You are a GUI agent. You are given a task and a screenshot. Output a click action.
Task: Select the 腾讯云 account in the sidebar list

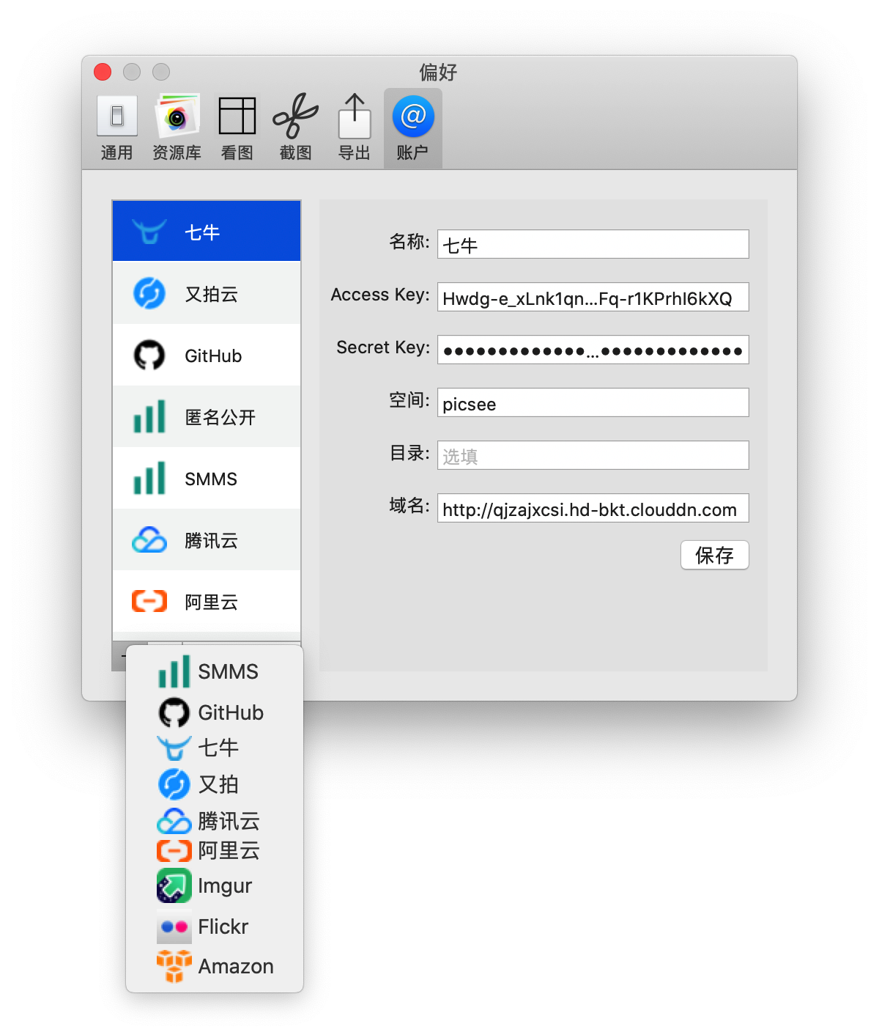click(x=207, y=539)
